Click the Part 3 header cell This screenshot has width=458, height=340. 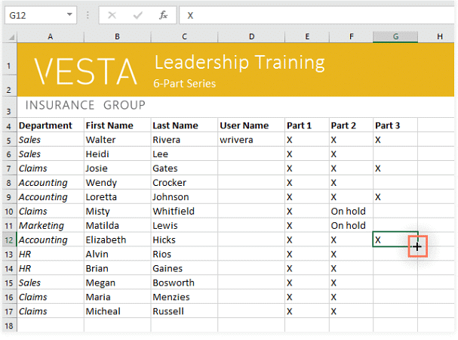click(x=395, y=125)
